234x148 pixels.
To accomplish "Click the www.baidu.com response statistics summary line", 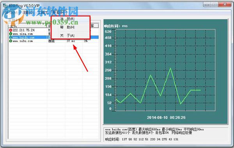I will (154, 129).
